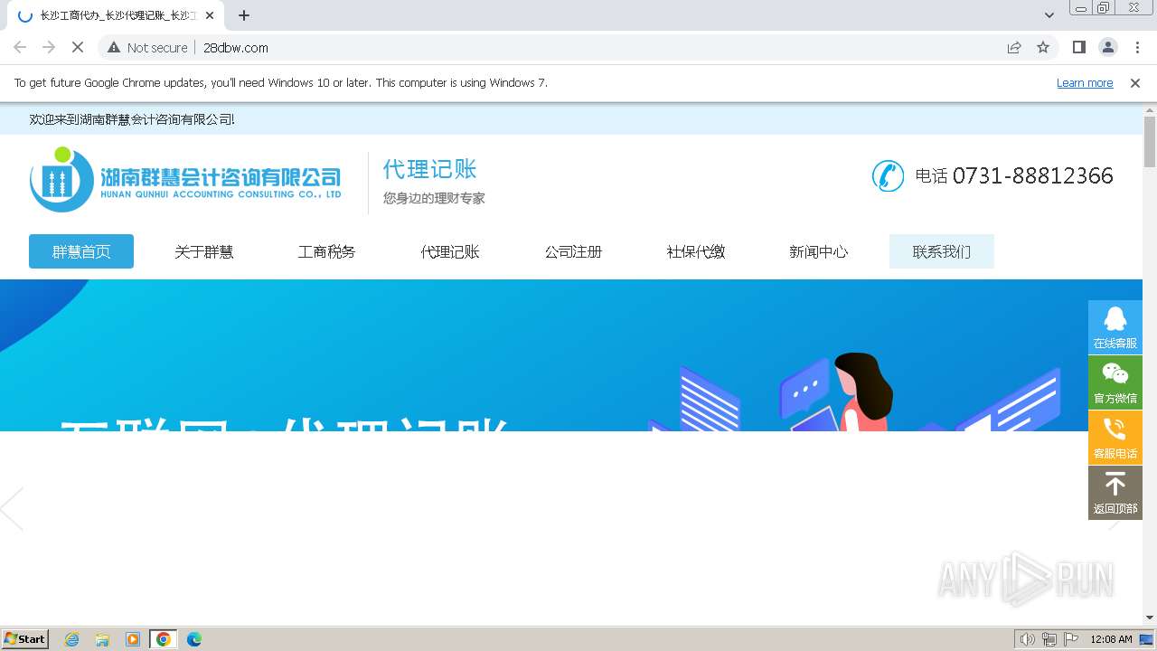Viewport: 1157px width, 651px height.
Task: Share this page icon
Action: click(x=1014, y=47)
